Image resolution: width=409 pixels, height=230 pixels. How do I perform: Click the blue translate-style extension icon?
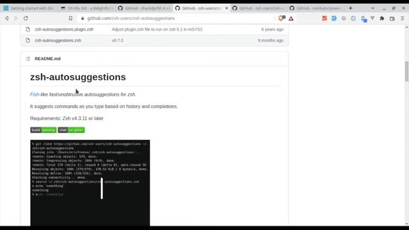[x=364, y=19]
